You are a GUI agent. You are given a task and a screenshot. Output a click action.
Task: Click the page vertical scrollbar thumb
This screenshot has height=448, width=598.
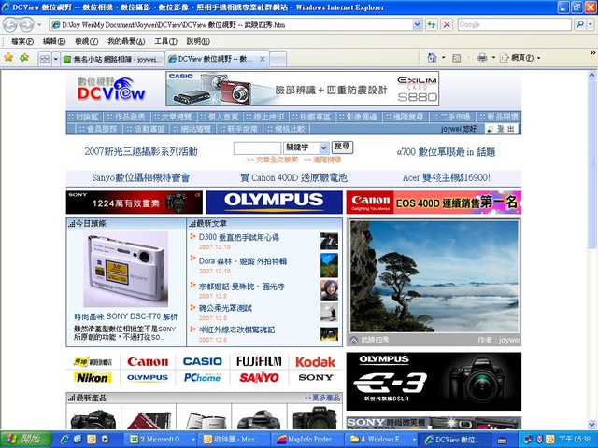pos(591,164)
